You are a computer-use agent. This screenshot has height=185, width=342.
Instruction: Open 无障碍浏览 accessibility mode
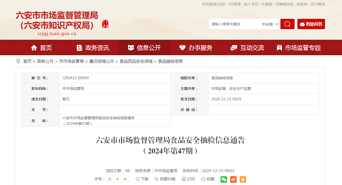[x=284, y=4]
